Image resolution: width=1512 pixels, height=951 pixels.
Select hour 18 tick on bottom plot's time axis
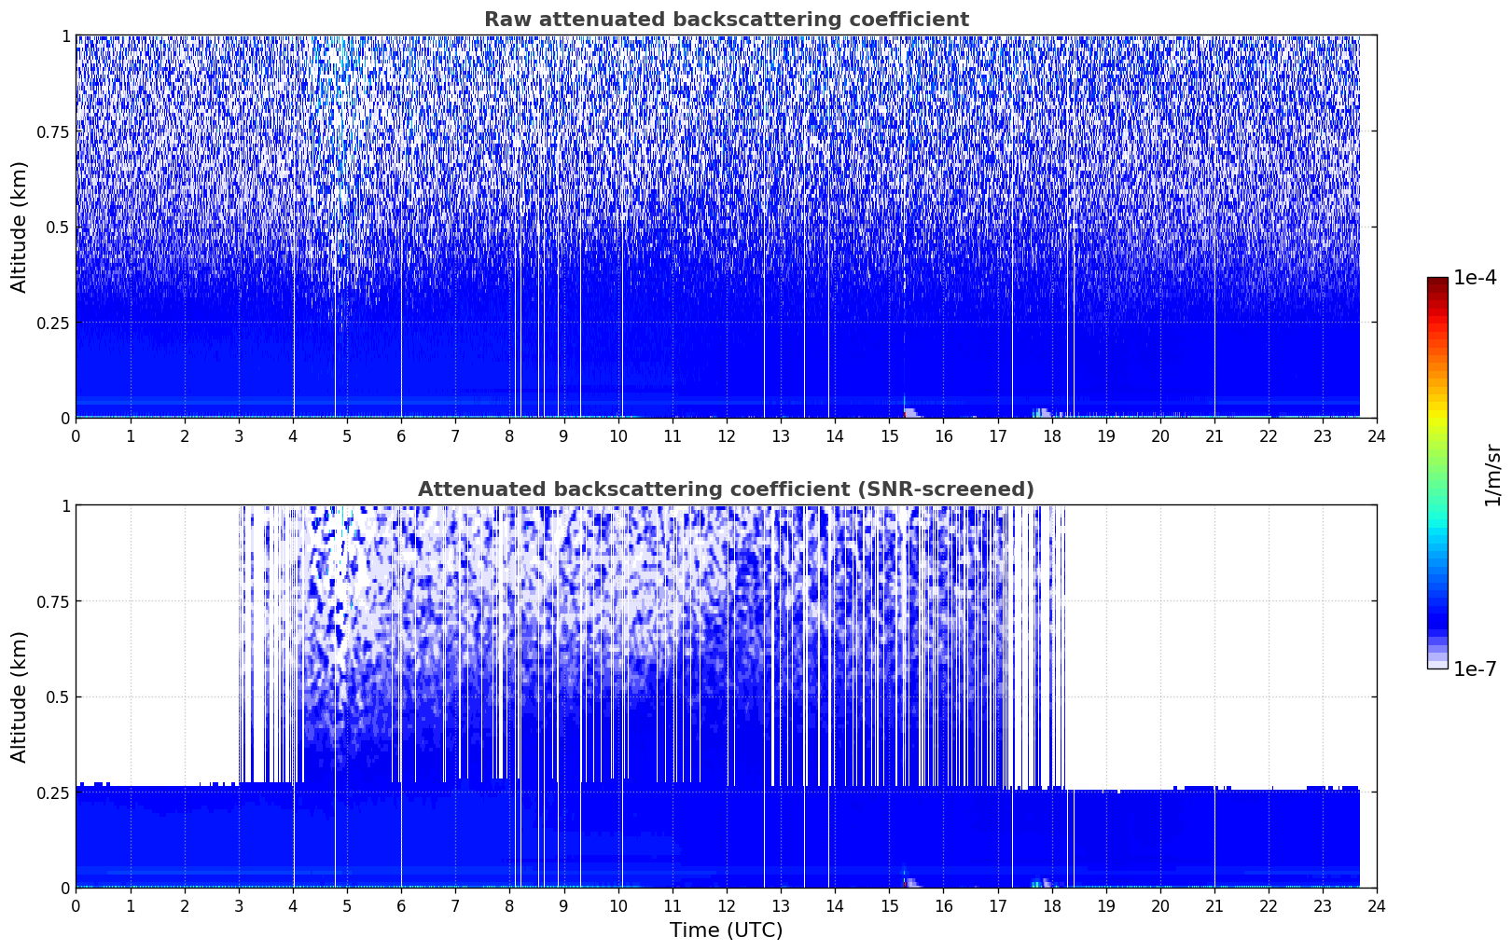coord(1051,905)
